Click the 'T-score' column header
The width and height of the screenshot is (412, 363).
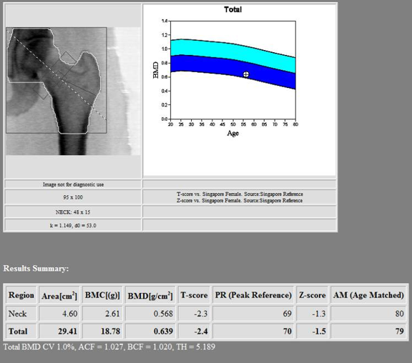[x=194, y=295]
